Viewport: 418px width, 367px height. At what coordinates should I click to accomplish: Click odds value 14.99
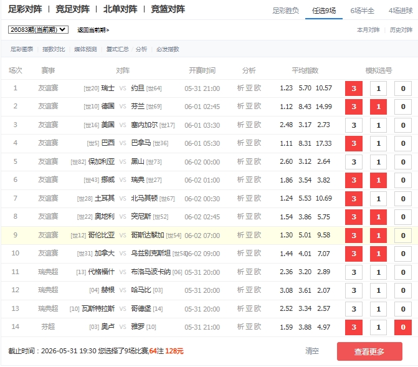[324, 107]
